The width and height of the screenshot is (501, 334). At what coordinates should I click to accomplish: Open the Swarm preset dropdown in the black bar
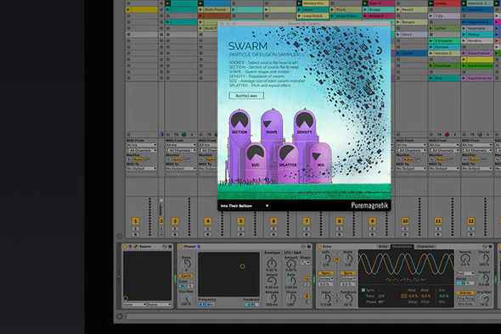tap(245, 206)
